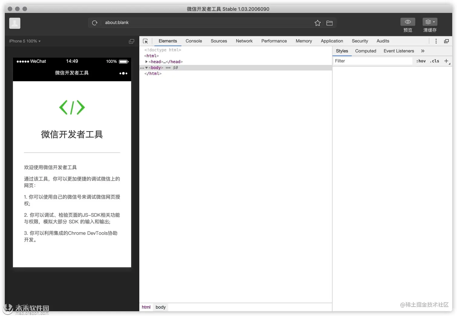Image resolution: width=457 pixels, height=316 pixels.
Task: Open Event Listeners sub-tab
Action: pyautogui.click(x=399, y=51)
